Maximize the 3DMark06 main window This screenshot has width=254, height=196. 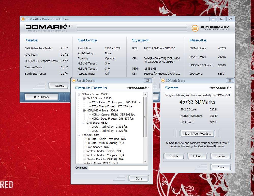pos(222,19)
